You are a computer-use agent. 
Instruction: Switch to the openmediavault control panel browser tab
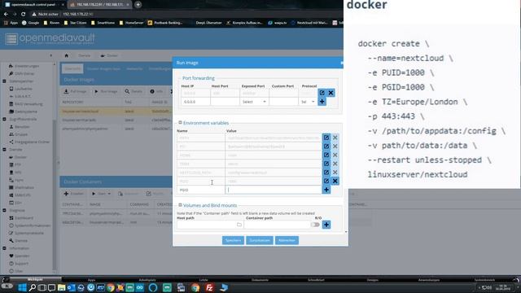[33, 5]
